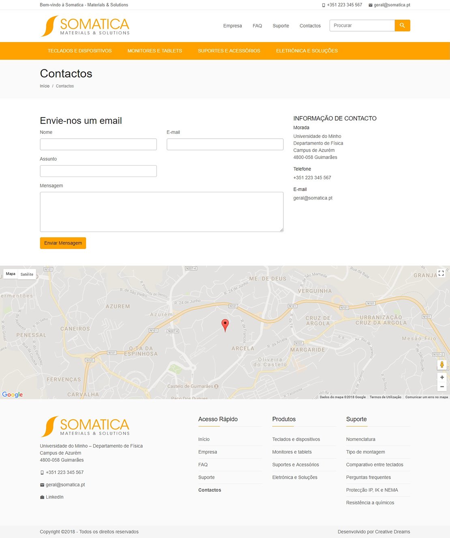
Task: Click the Nome input field
Action: click(98, 144)
